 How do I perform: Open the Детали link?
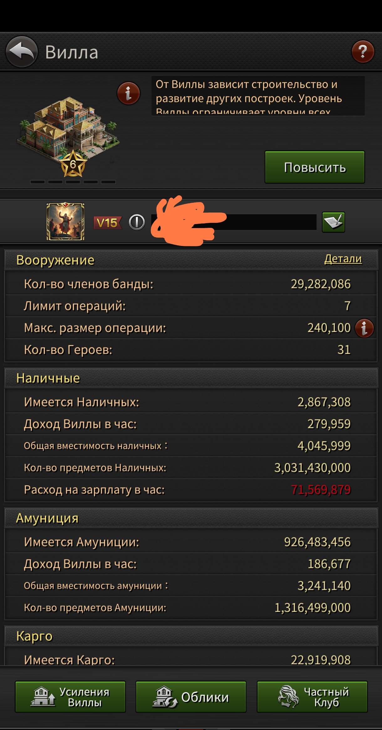(x=343, y=259)
